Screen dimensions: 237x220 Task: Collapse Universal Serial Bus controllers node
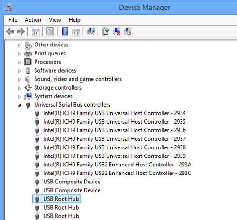(19, 105)
